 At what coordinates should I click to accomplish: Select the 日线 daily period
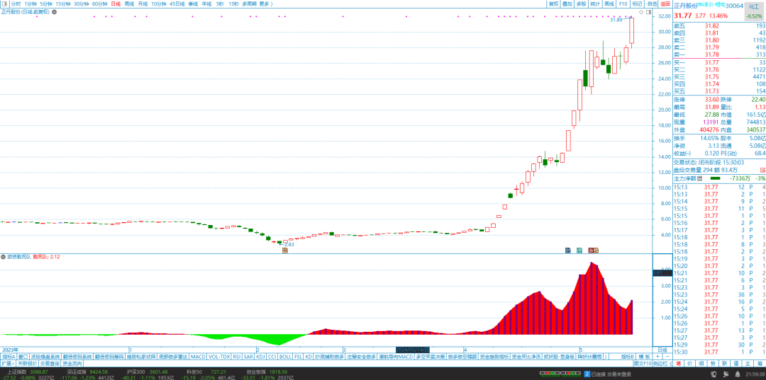tap(116, 4)
